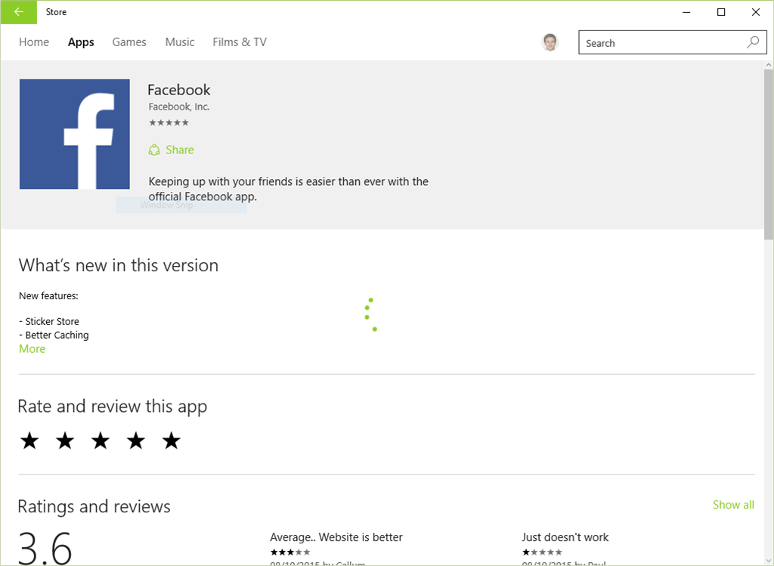Viewport: 774px width, 566px height.
Task: Click the scrollbar down arrow
Action: click(769, 561)
